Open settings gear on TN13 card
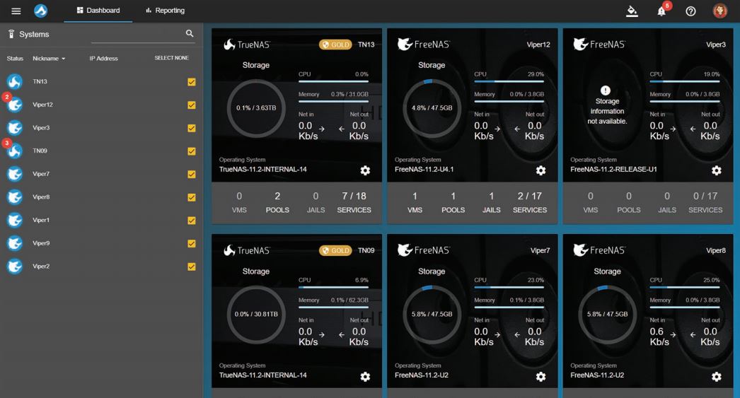Screen dimensions: 740x398 tap(365, 170)
